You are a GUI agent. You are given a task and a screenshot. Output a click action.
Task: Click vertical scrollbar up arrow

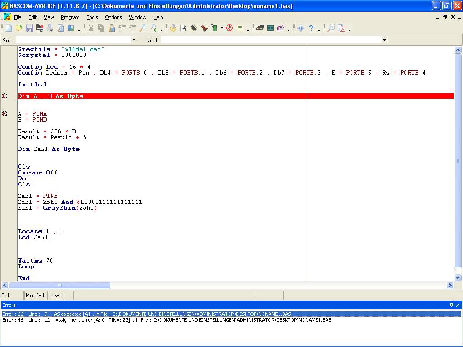(x=458, y=50)
